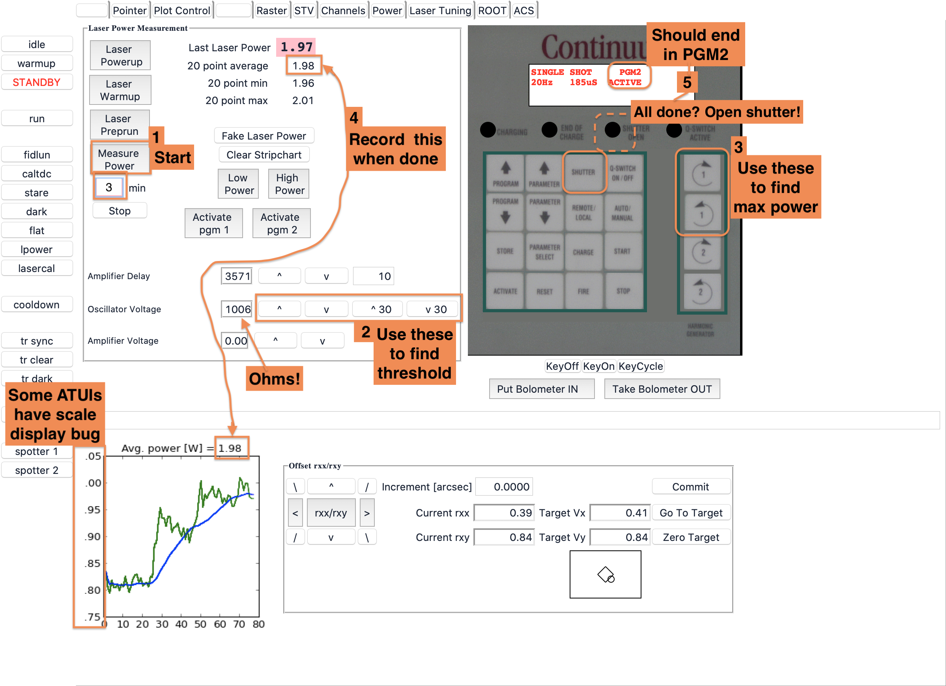The width and height of the screenshot is (946, 686).
Task: Open the Pointer tab
Action: point(129,10)
